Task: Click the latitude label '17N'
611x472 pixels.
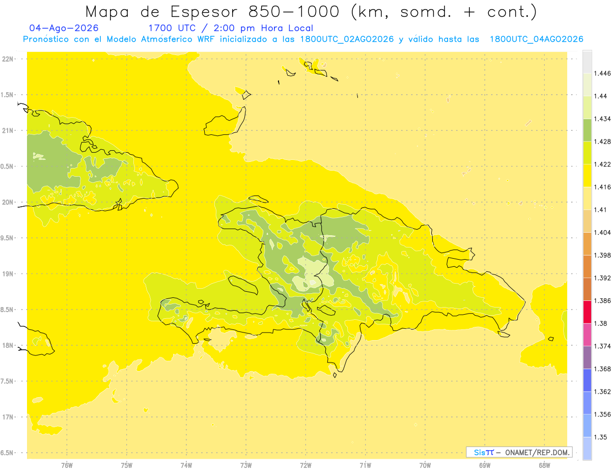Action: [x=7, y=417]
